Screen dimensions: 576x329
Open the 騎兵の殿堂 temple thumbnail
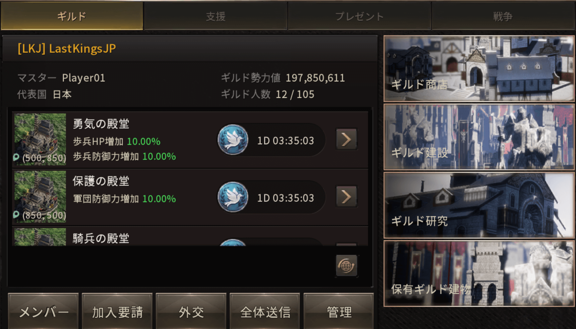point(40,237)
